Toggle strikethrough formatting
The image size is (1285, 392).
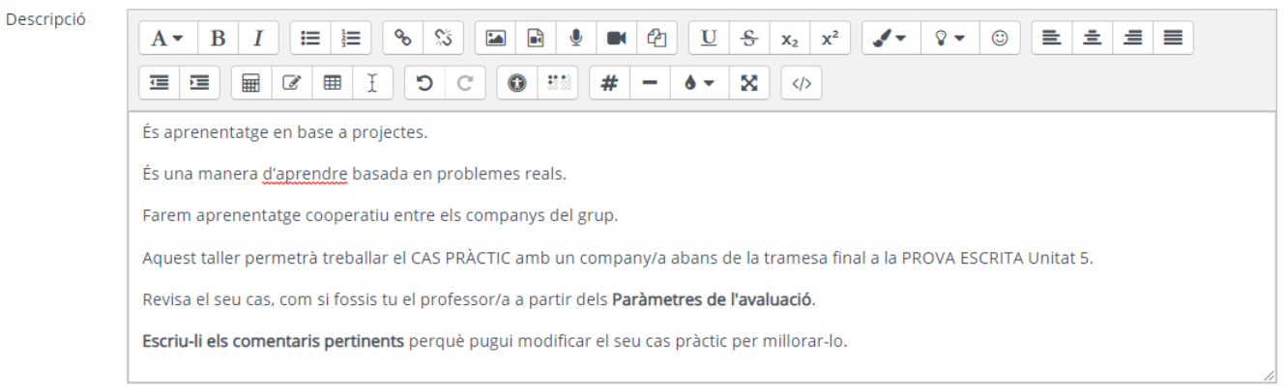click(748, 38)
